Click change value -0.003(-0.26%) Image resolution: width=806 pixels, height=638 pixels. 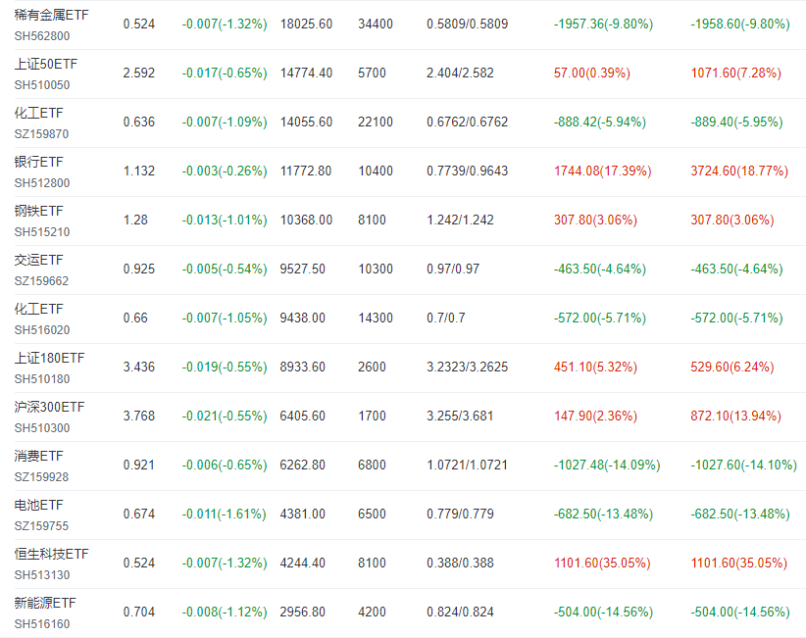coord(225,172)
